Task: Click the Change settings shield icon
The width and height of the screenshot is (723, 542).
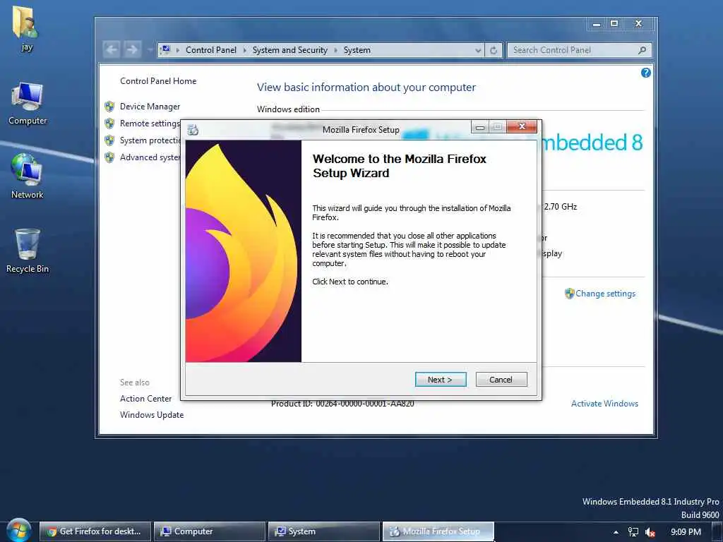Action: (x=570, y=294)
